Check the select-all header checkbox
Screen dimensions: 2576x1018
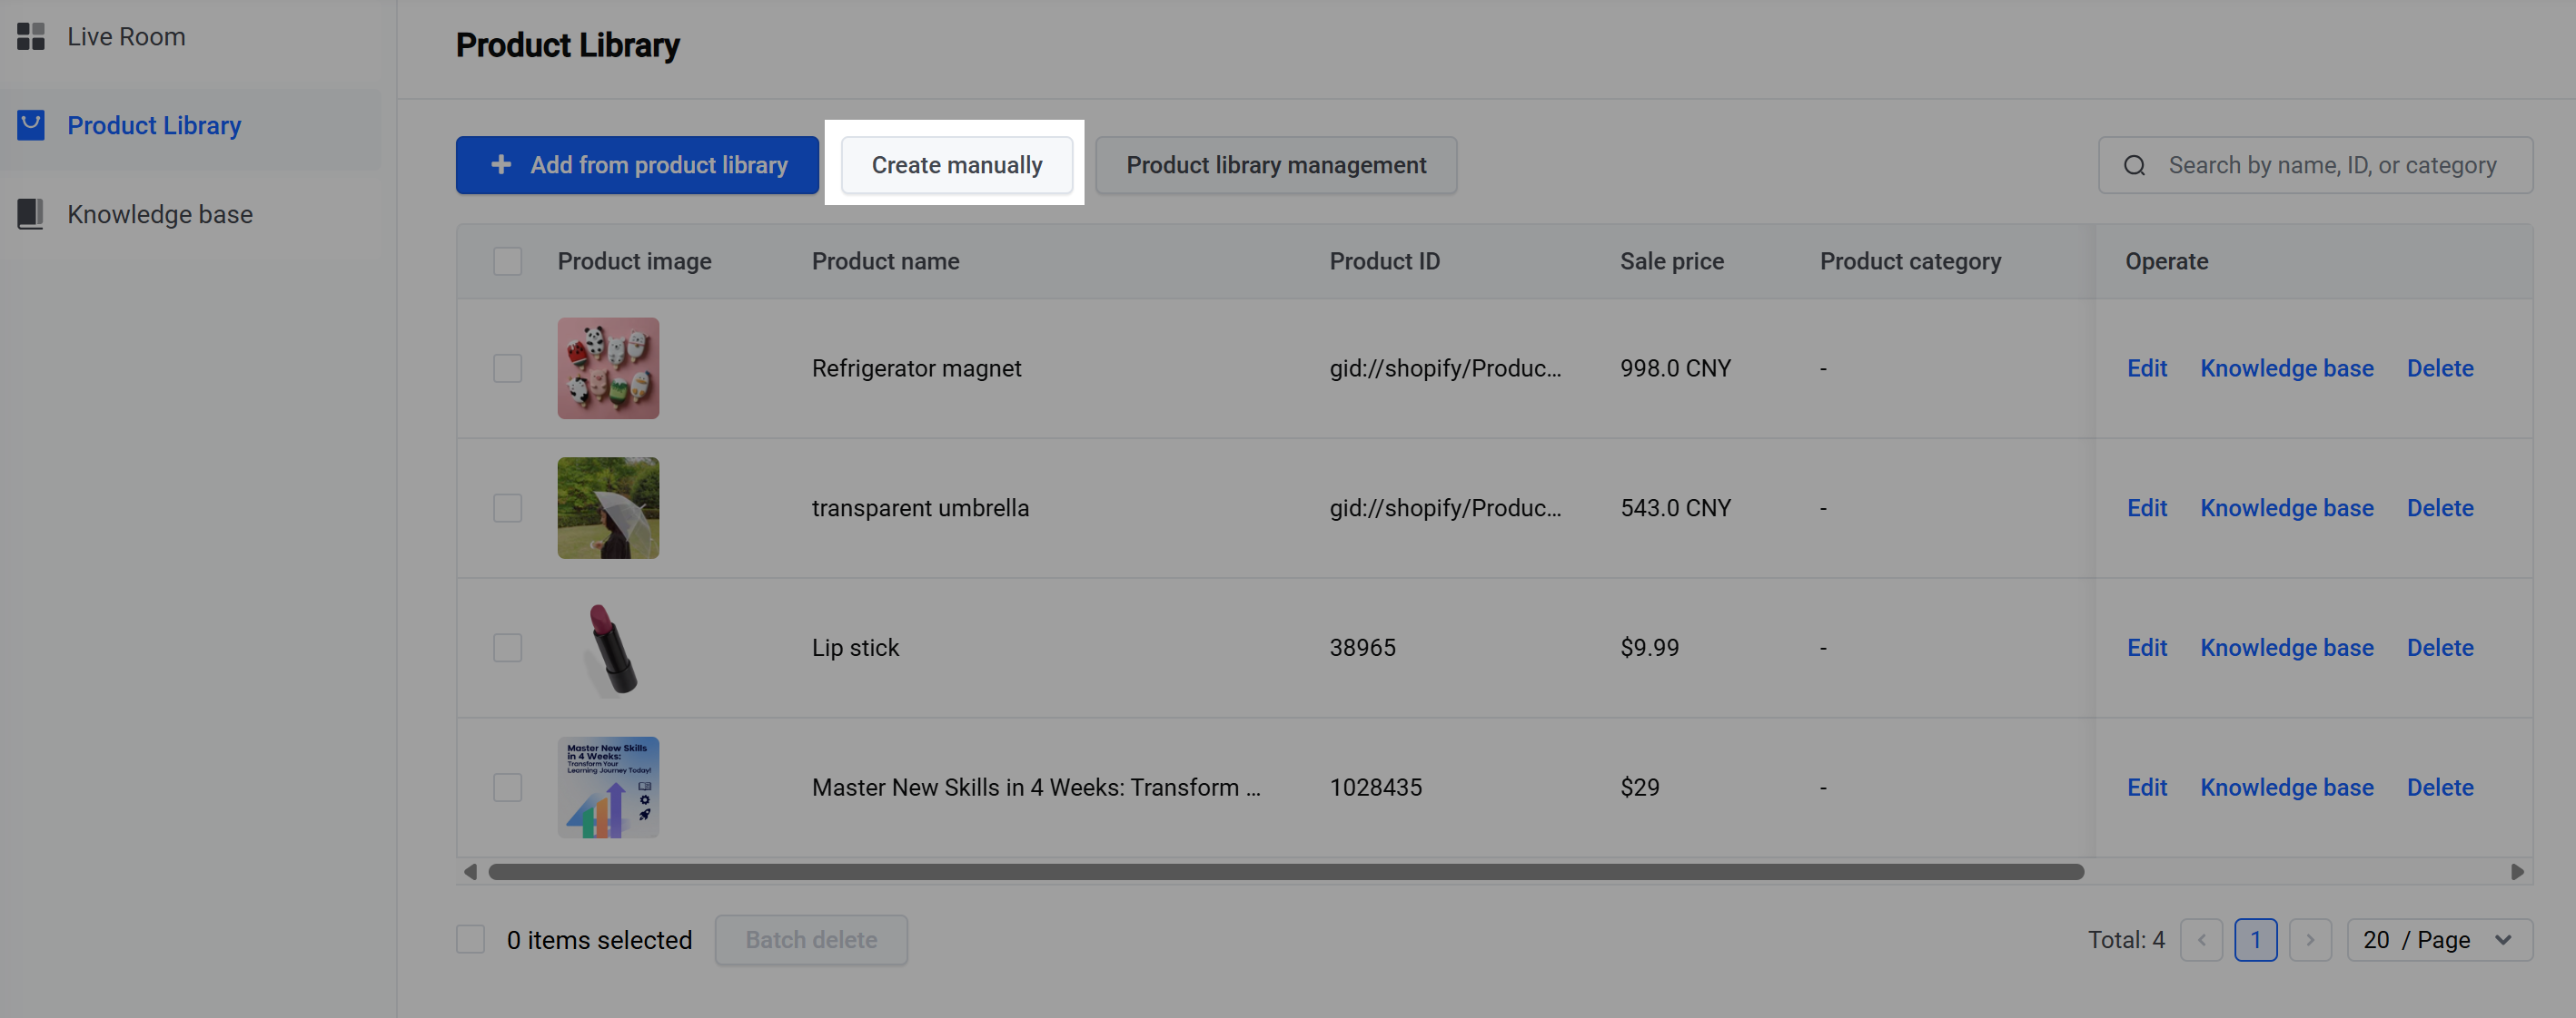[507, 260]
